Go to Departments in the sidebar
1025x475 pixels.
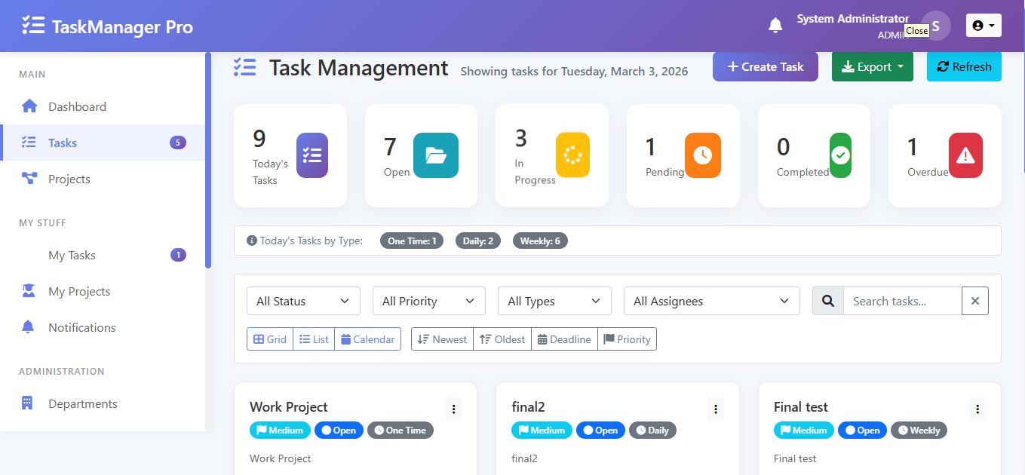[x=82, y=403]
